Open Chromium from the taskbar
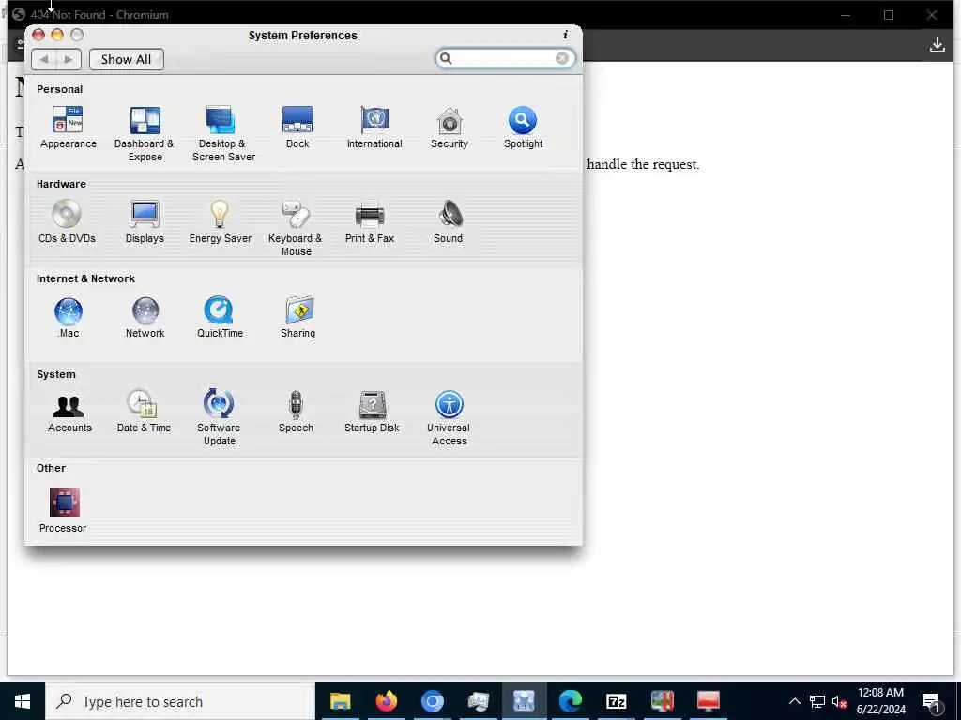This screenshot has height=720, width=961. pos(432,701)
